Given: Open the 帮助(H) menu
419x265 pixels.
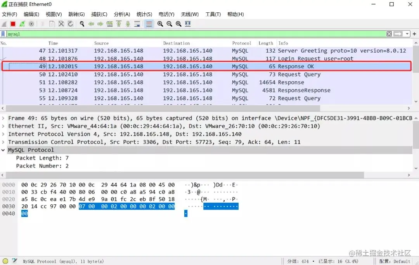Looking at the screenshot, I should 235,14.
